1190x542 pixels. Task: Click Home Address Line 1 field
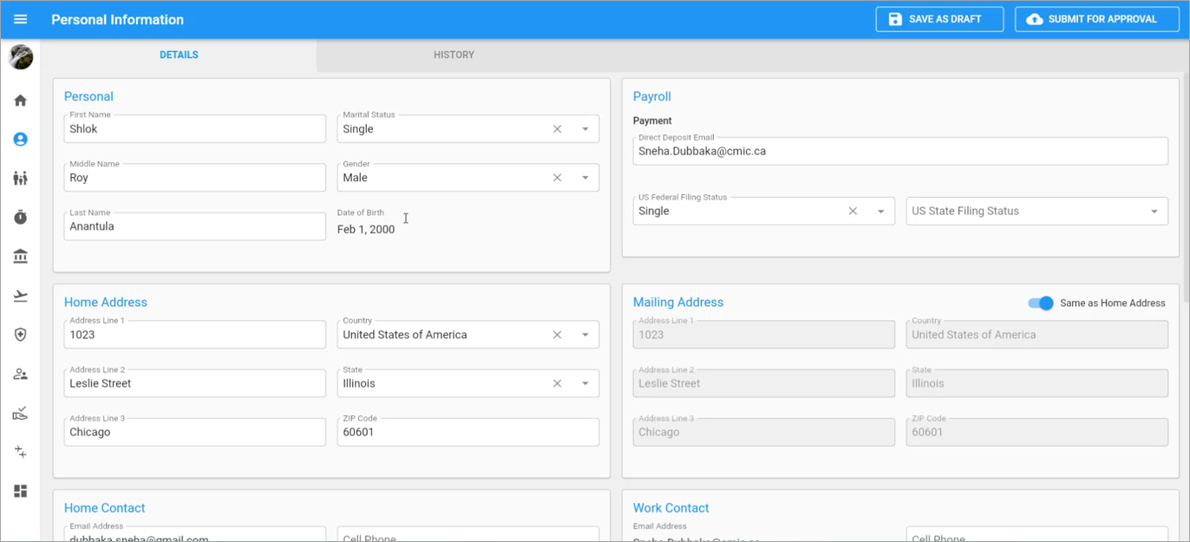(195, 335)
